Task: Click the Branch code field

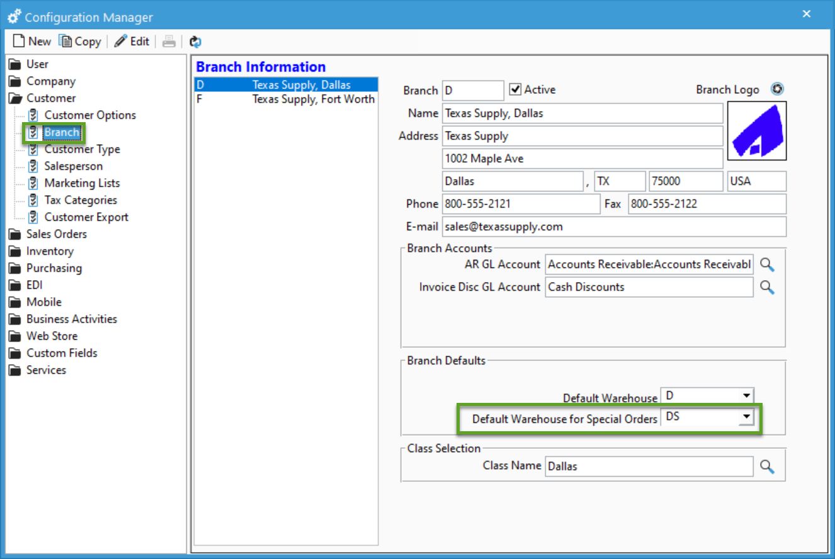Action: pos(473,91)
